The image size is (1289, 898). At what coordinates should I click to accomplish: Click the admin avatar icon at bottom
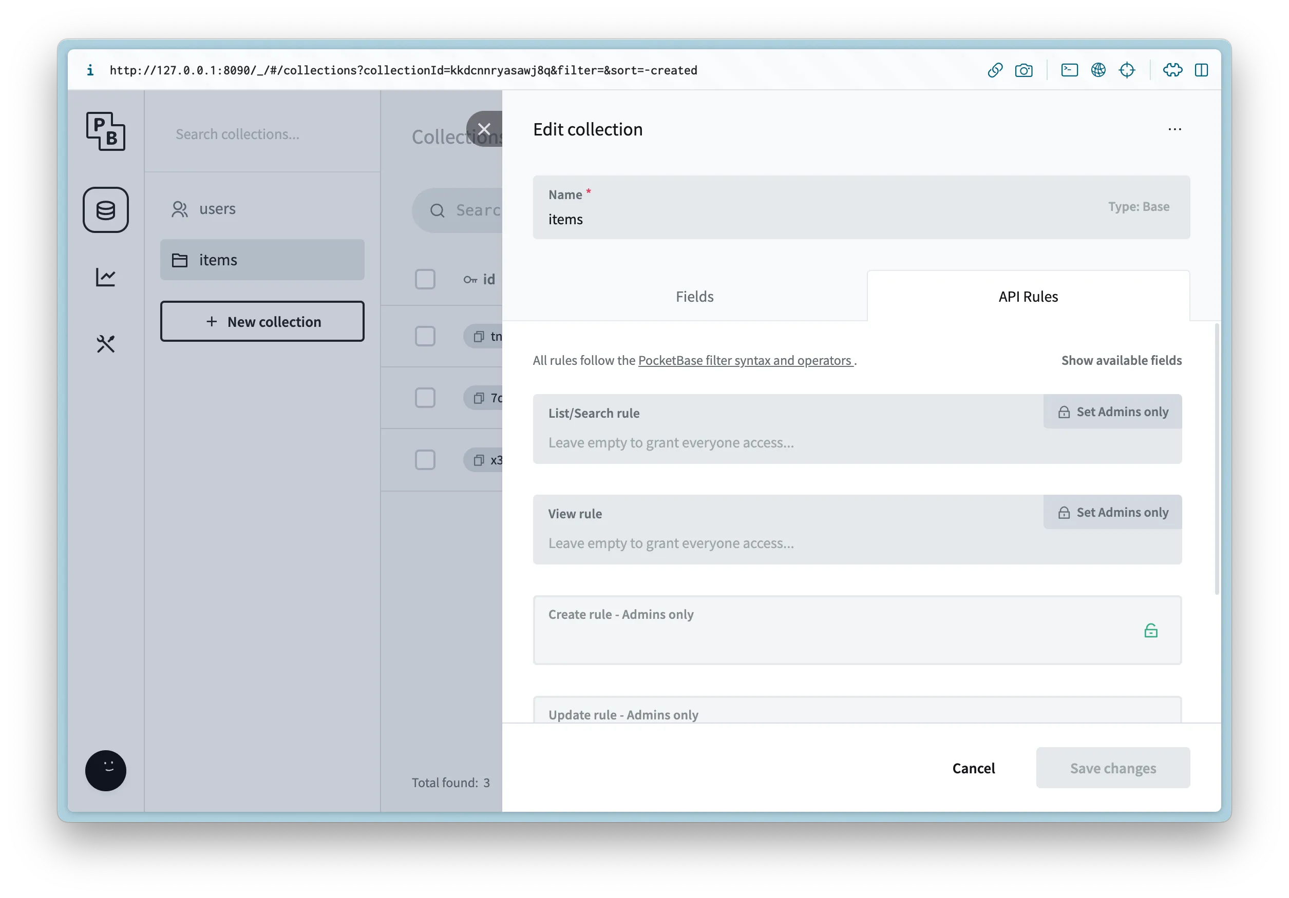pyautogui.click(x=106, y=770)
